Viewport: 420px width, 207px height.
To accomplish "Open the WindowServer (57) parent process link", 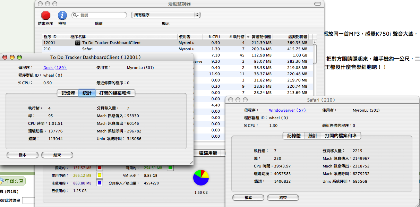I will [x=288, y=110].
